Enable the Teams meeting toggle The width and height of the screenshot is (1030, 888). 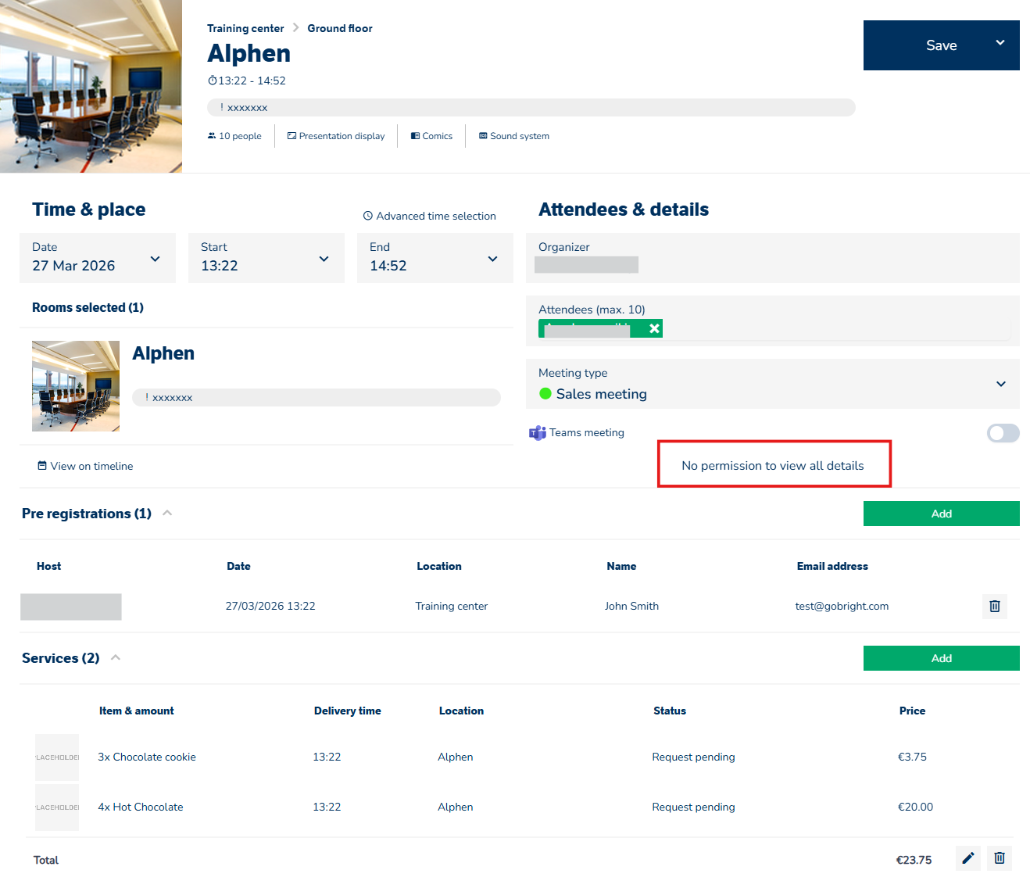tap(1003, 433)
